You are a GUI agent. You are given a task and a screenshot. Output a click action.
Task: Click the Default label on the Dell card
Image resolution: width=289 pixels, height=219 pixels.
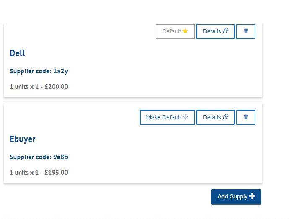tap(171, 31)
